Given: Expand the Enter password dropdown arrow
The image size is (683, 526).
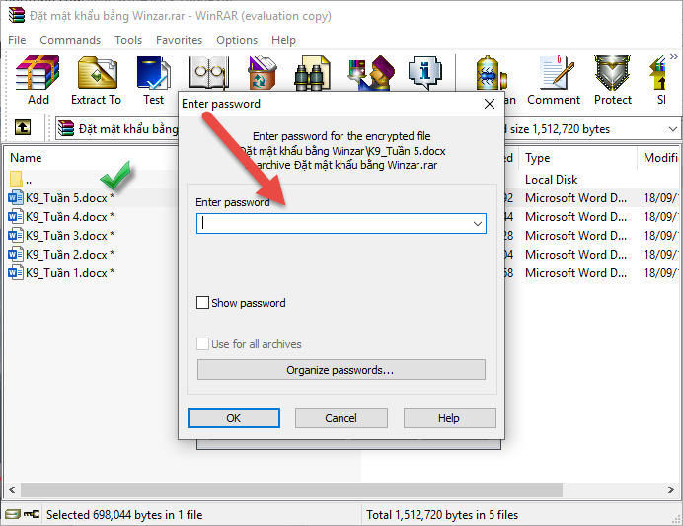Looking at the screenshot, I should 478,224.
